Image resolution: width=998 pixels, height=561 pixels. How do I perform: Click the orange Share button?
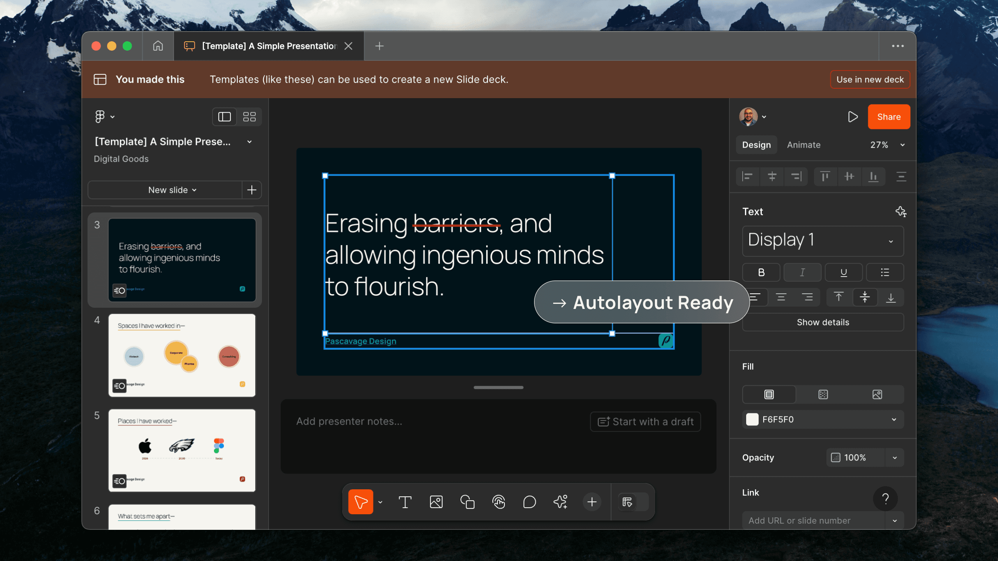[x=888, y=116]
